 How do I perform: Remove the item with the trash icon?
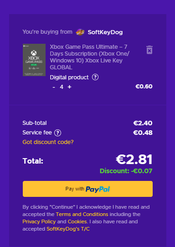click(149, 50)
